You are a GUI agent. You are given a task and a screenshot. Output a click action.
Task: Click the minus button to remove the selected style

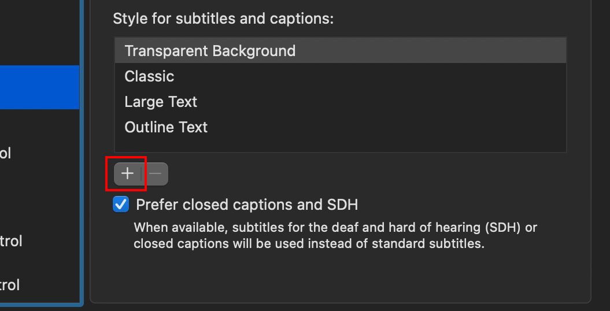[155, 173]
